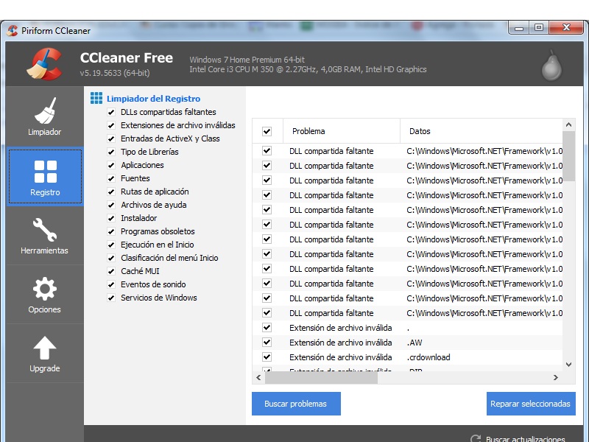The height and width of the screenshot is (442, 589).
Task: Open Opciones gear settings section
Action: tap(45, 294)
